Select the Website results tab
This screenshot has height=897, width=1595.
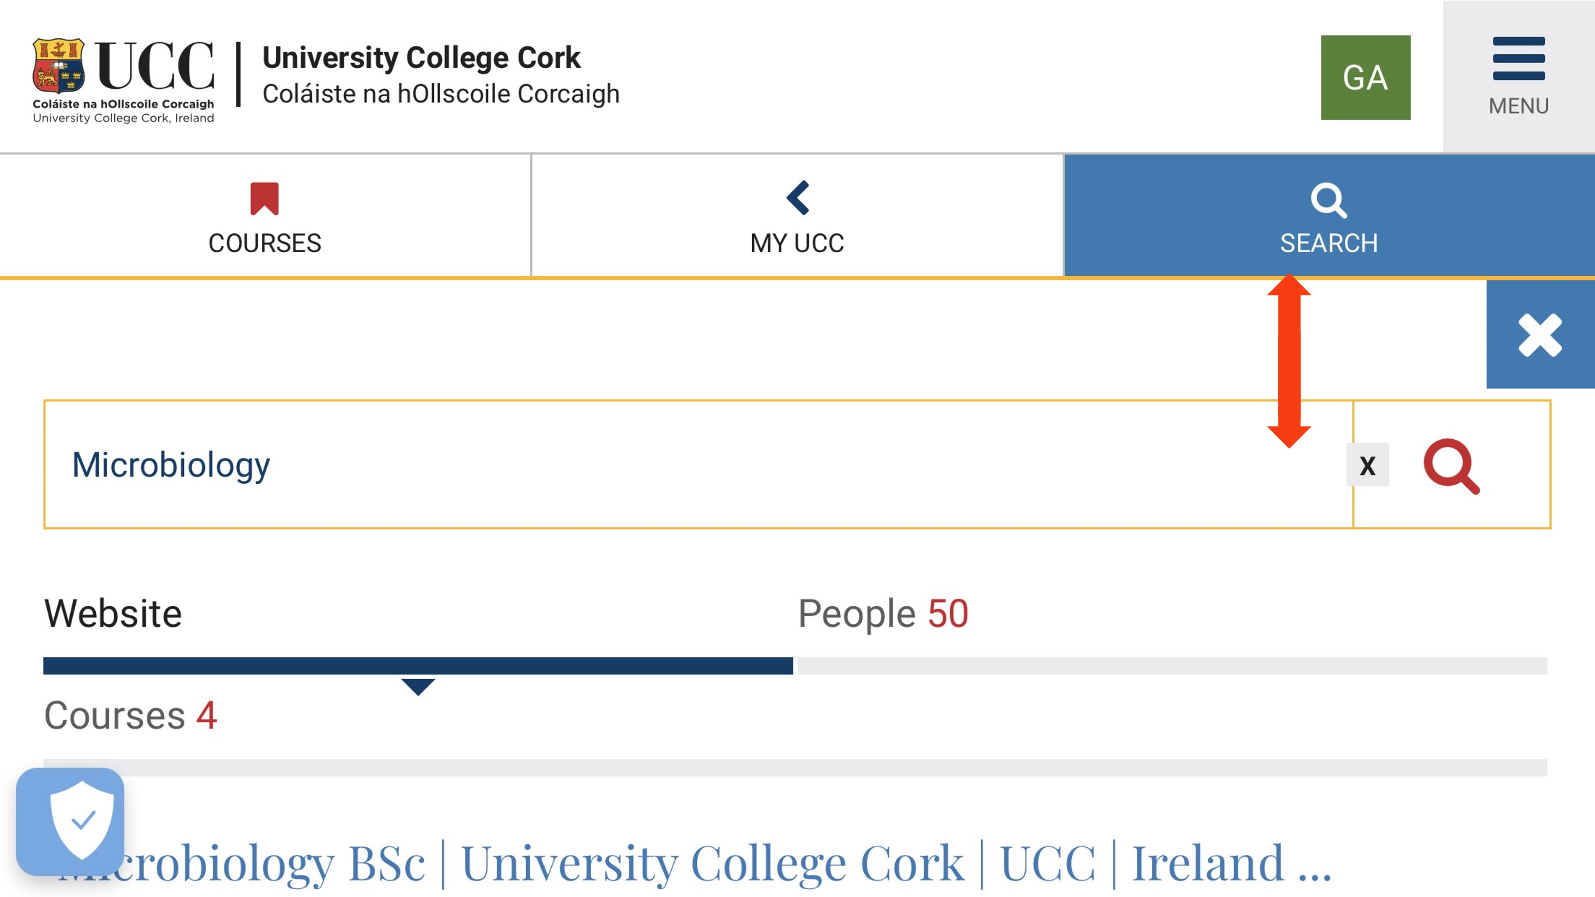click(113, 613)
